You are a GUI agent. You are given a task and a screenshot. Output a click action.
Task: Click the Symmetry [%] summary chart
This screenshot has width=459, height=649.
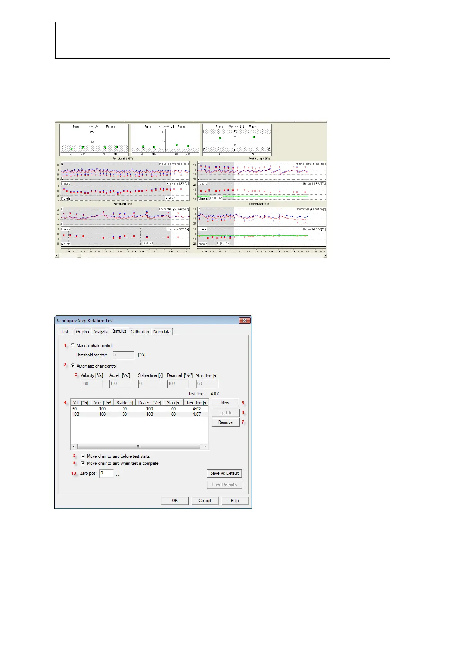[237, 140]
